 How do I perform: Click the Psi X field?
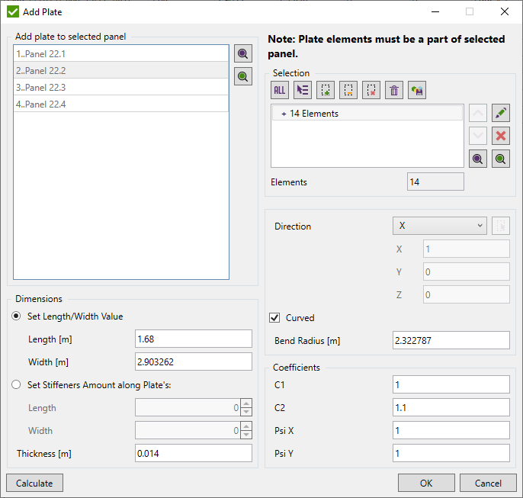tap(451, 430)
